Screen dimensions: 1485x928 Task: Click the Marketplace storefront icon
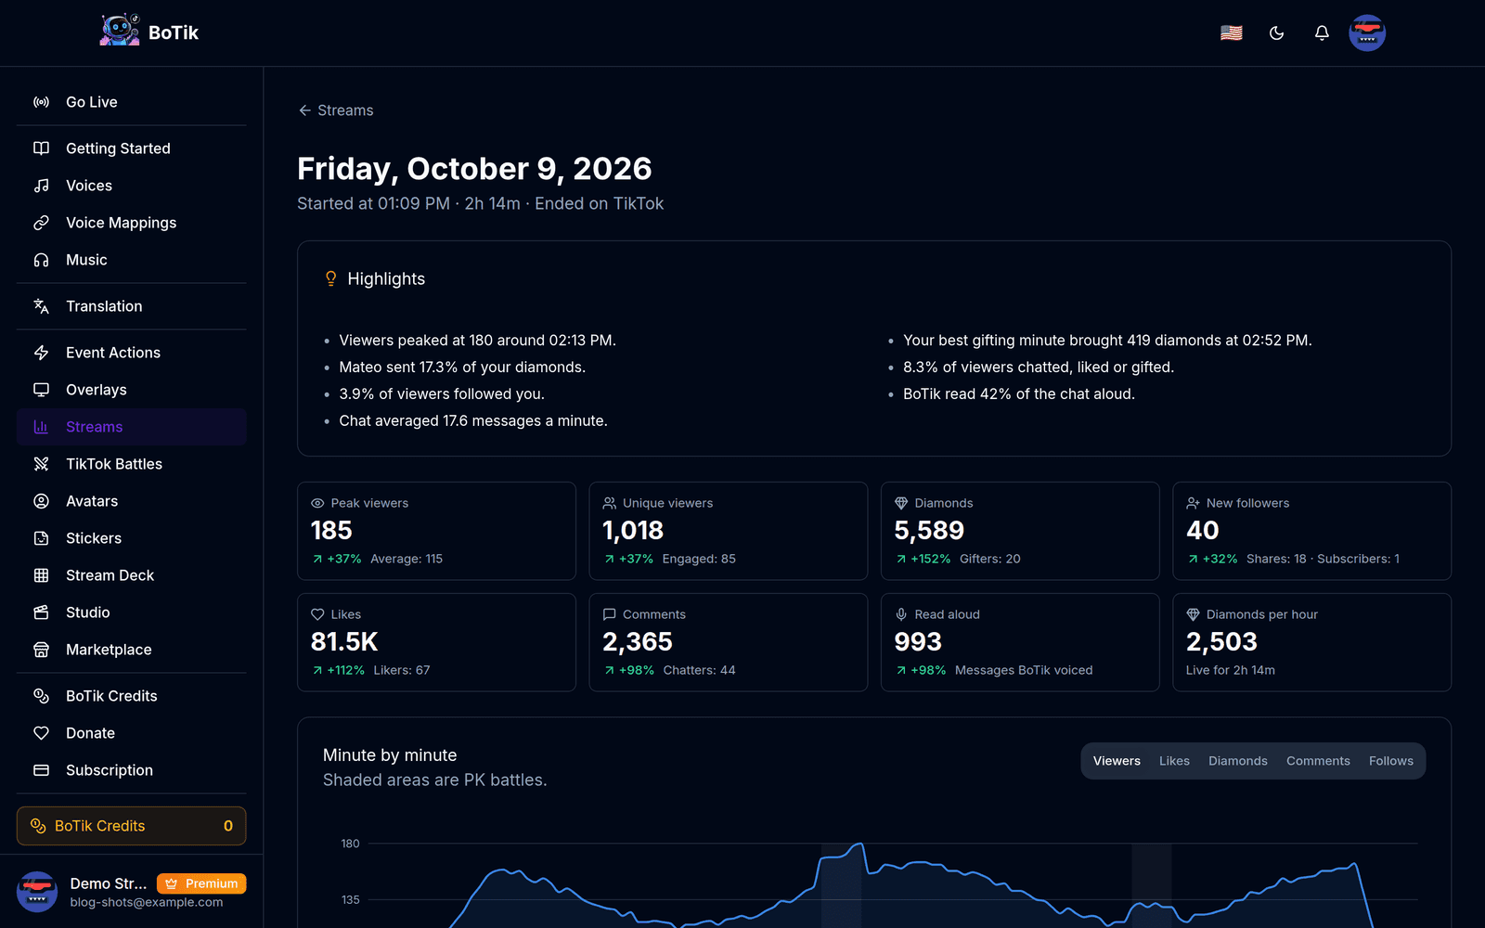41,650
